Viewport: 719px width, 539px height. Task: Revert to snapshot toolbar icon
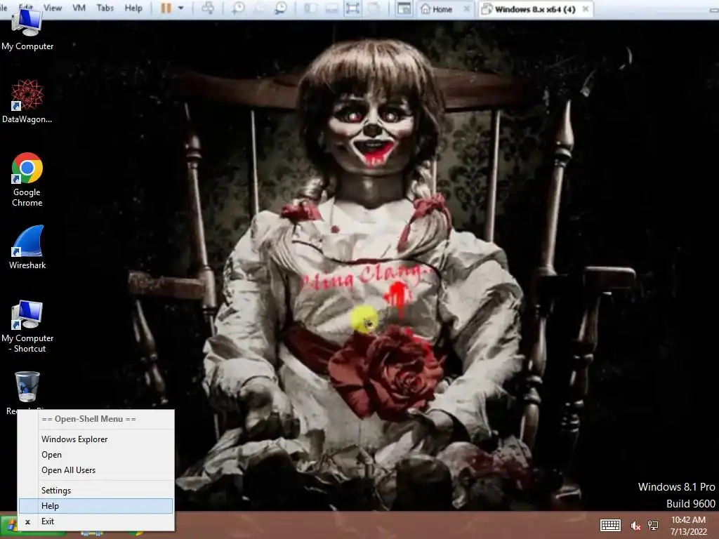tap(259, 8)
